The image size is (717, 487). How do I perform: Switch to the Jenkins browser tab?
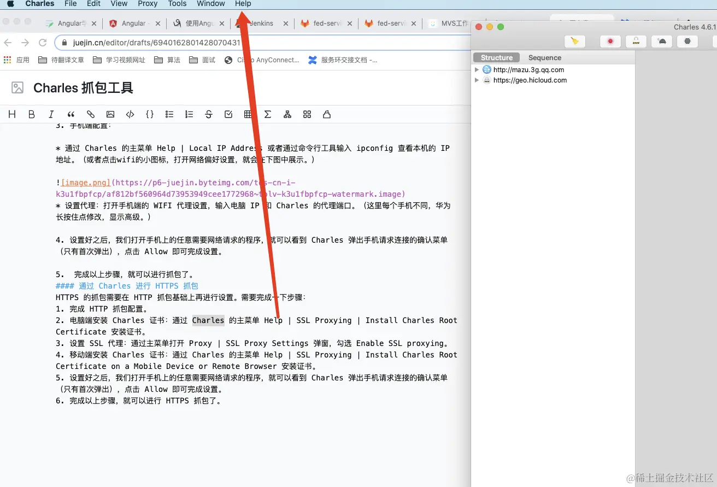[x=263, y=24]
